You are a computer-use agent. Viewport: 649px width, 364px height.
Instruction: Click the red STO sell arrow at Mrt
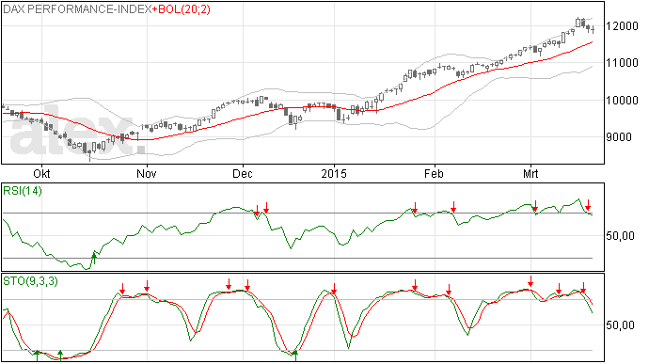click(x=530, y=281)
